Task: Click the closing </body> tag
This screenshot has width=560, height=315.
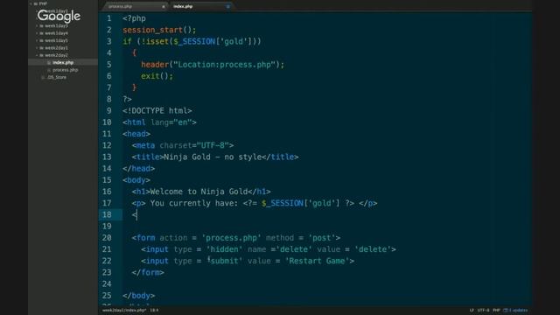Action: (x=138, y=296)
